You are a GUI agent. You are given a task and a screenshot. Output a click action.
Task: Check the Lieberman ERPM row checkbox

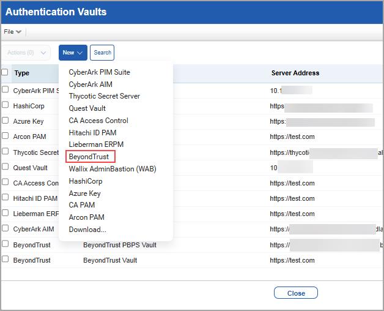click(x=5, y=213)
